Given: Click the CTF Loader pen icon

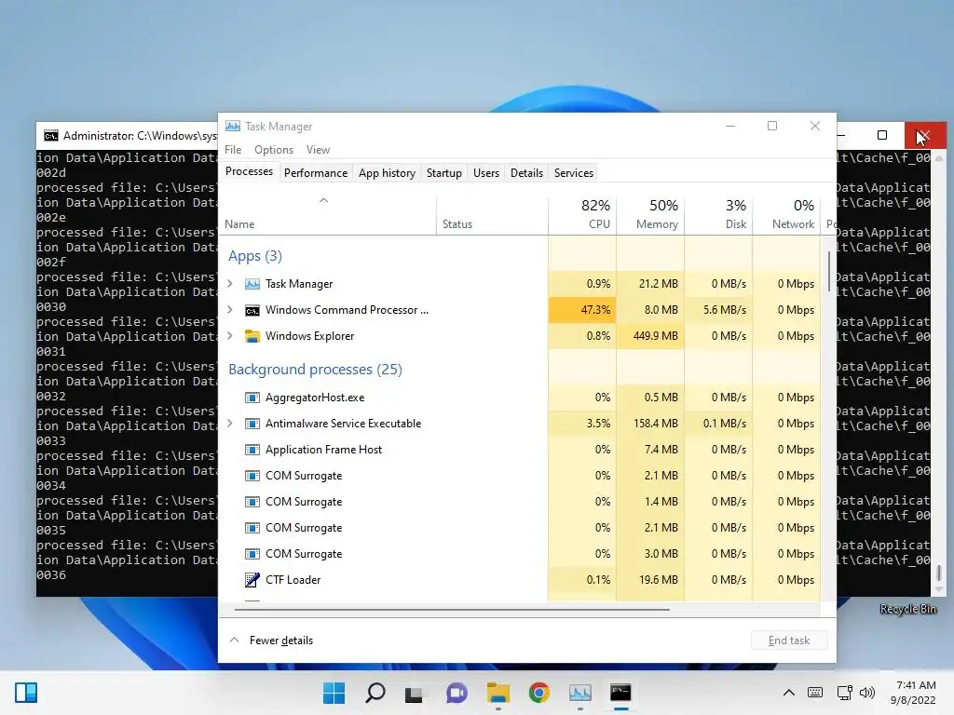Looking at the screenshot, I should pos(252,580).
